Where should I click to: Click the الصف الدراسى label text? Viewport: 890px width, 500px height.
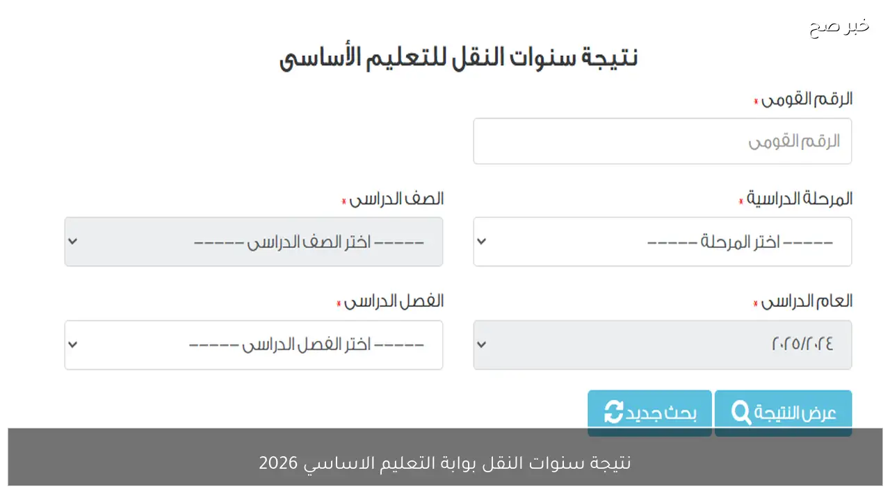pyautogui.click(x=396, y=199)
